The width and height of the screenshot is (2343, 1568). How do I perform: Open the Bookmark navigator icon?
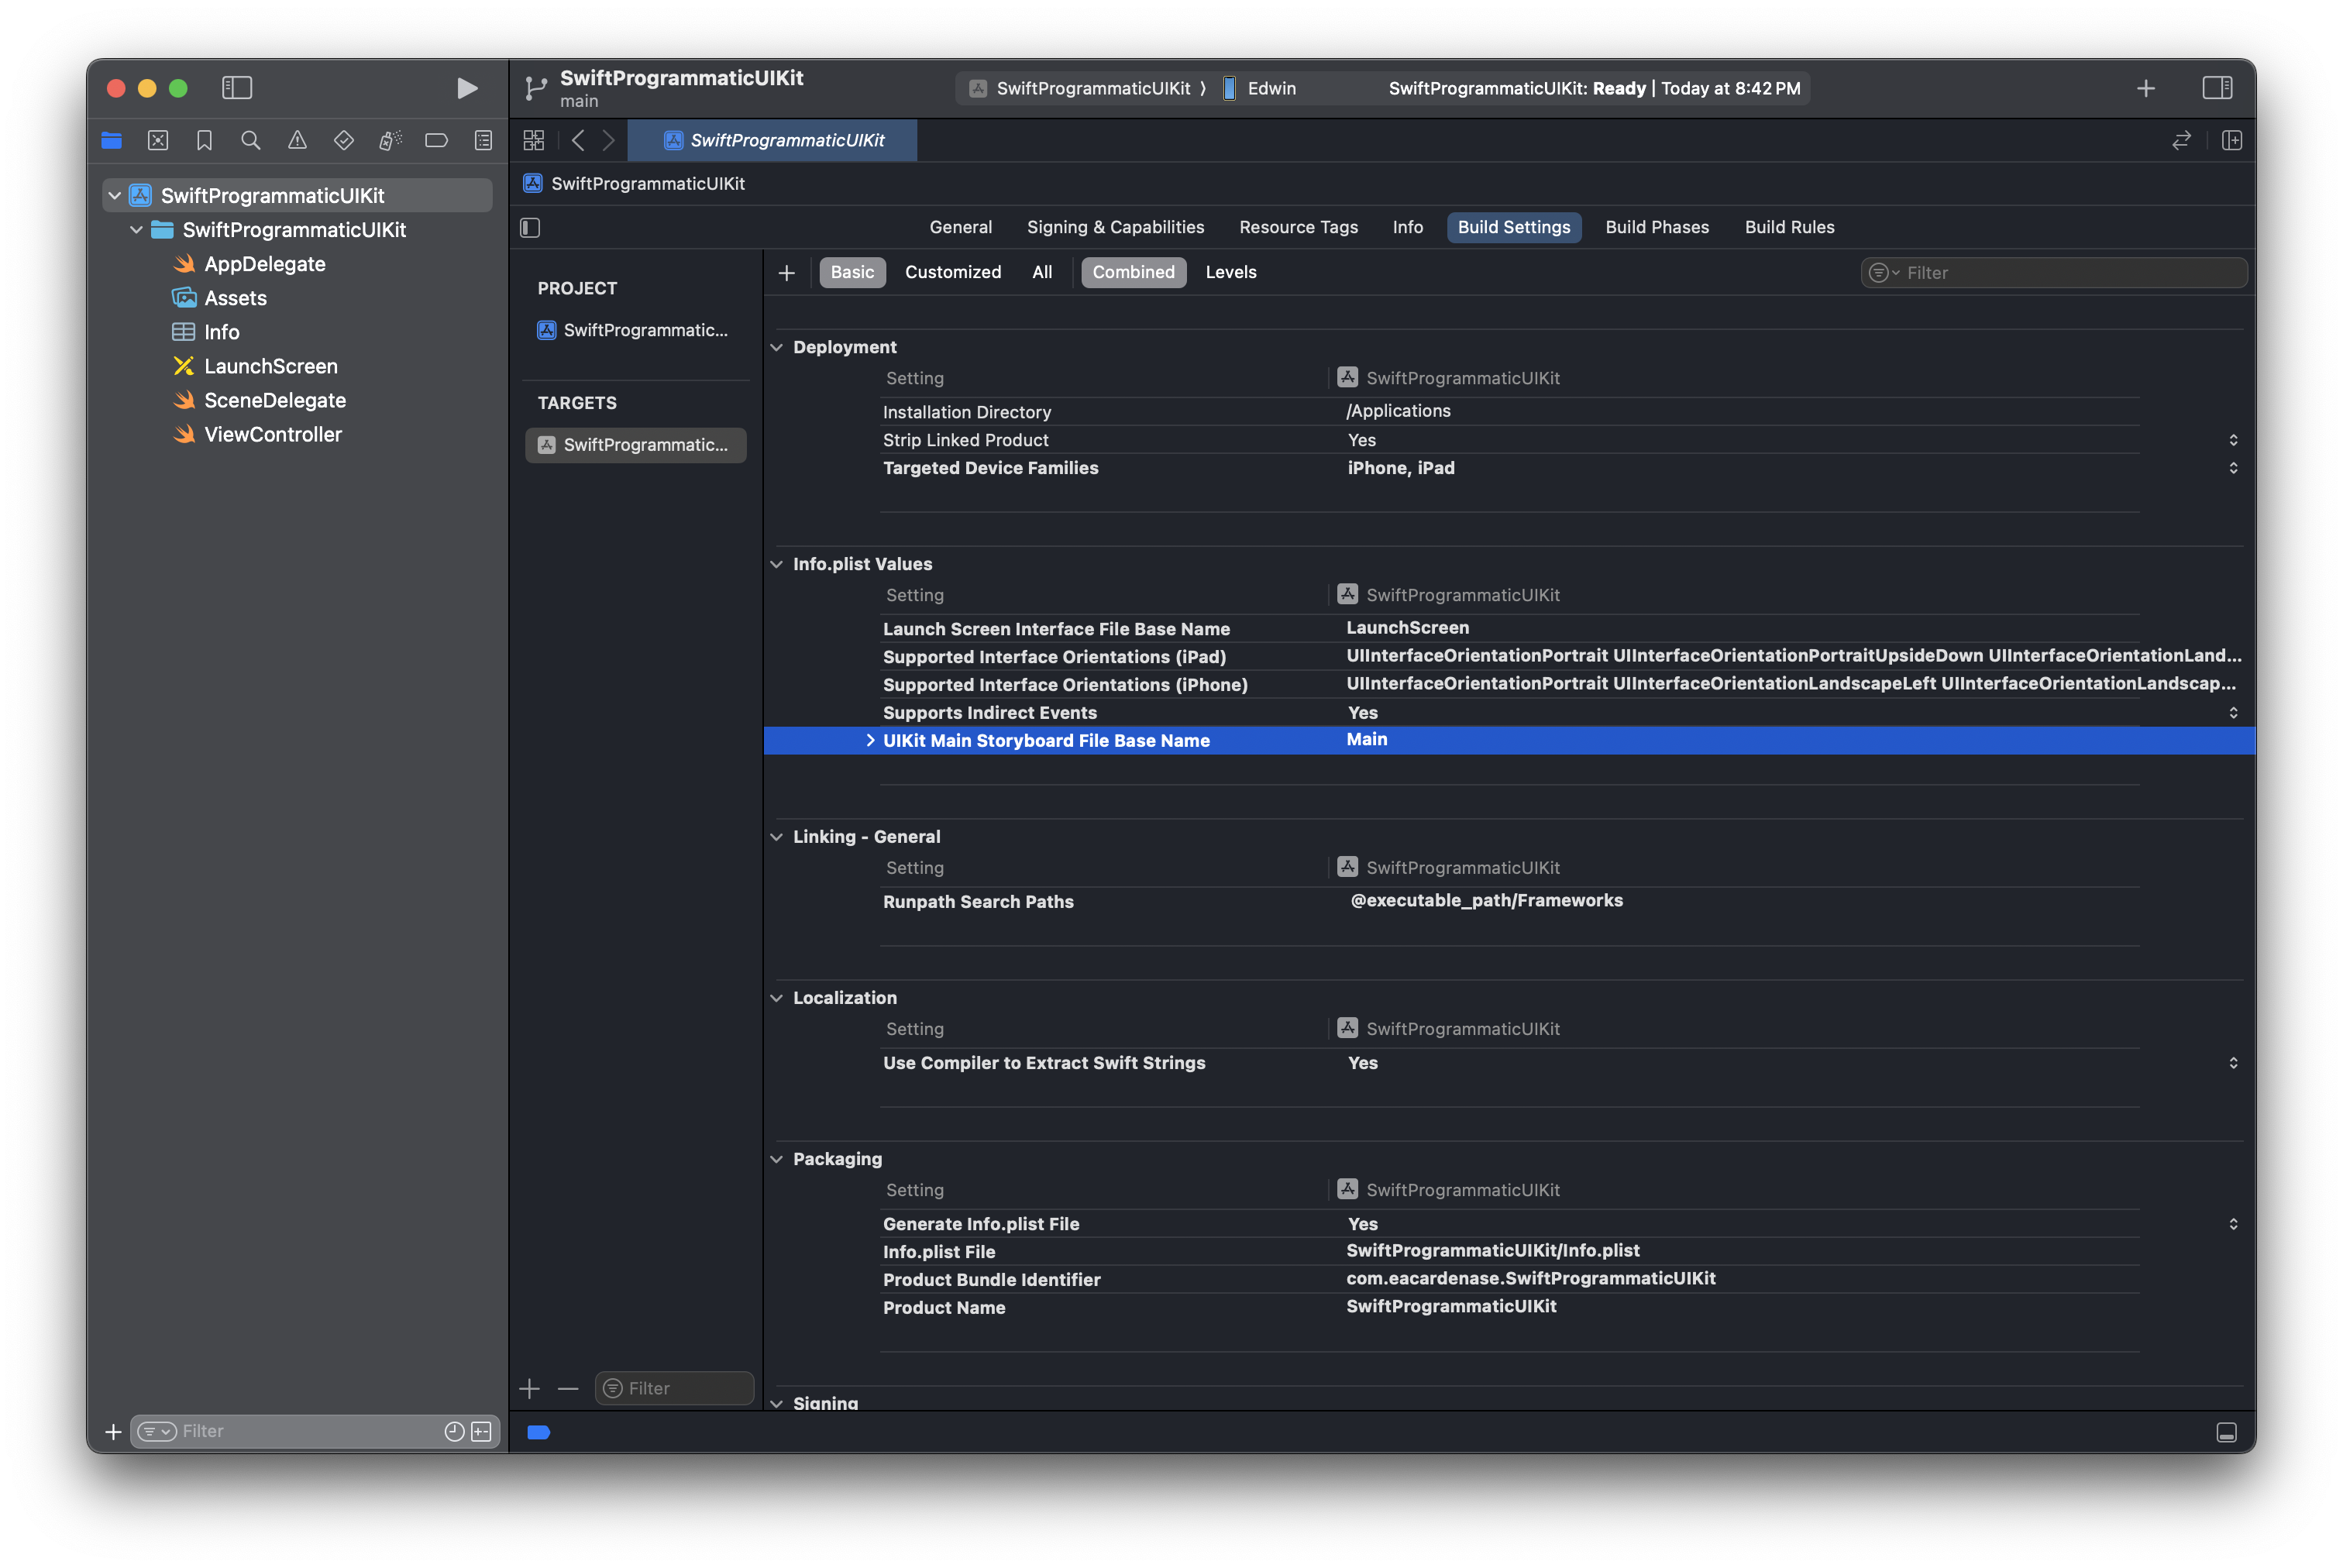coord(204,141)
